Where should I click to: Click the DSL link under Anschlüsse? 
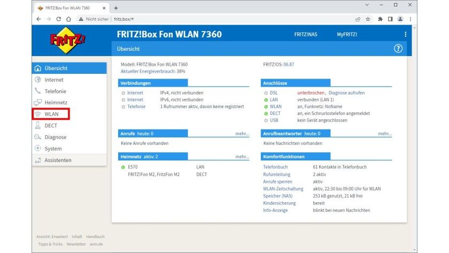[274, 93]
